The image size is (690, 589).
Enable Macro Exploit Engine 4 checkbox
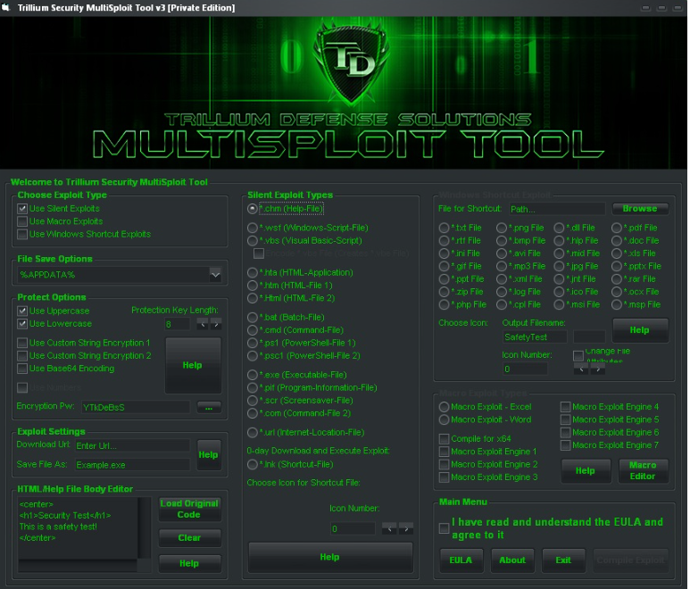[565, 407]
